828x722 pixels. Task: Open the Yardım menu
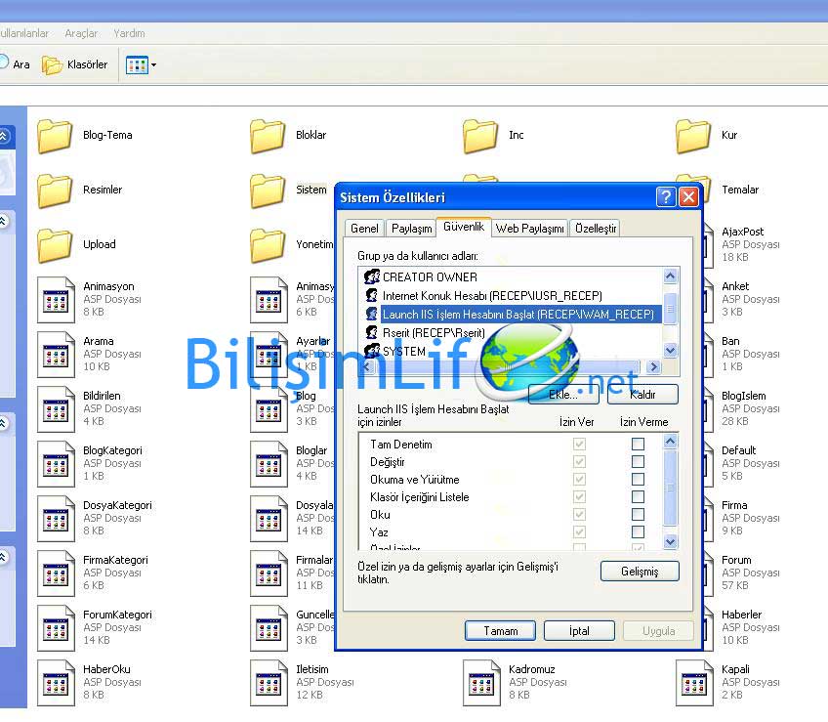tap(129, 33)
